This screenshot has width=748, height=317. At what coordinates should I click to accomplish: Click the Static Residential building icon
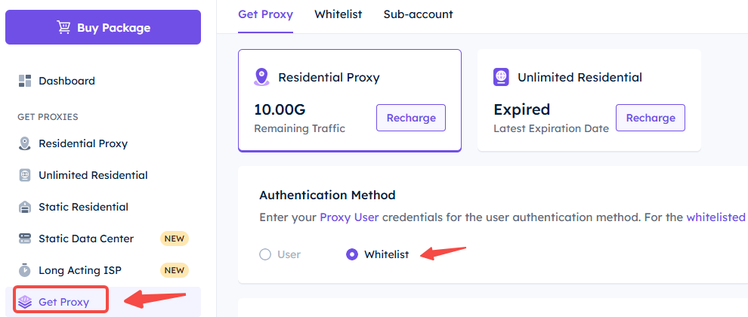(25, 207)
